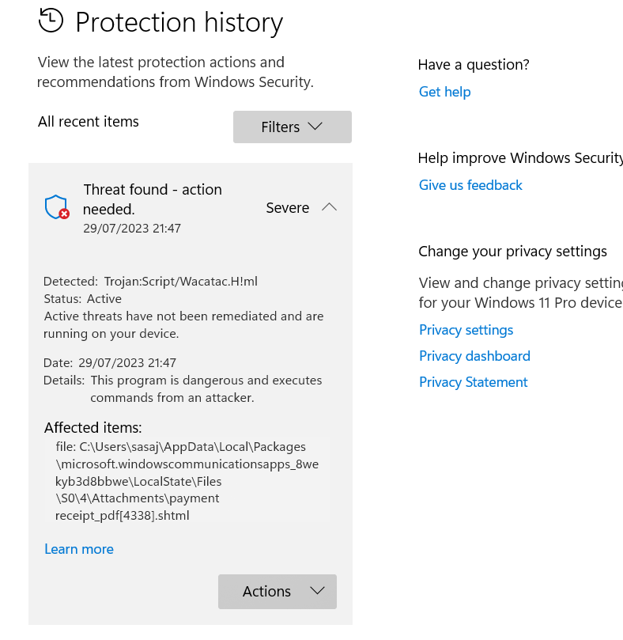This screenshot has width=623, height=640.
Task: Open the Filters dropdown
Action: [x=292, y=127]
